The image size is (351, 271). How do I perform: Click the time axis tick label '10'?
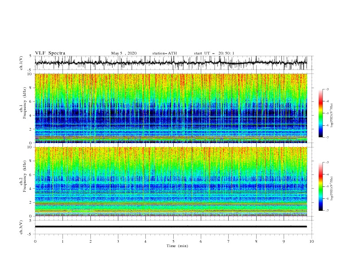coord(312,241)
